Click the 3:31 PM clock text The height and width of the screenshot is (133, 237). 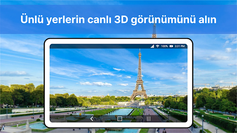click(x=180, y=46)
